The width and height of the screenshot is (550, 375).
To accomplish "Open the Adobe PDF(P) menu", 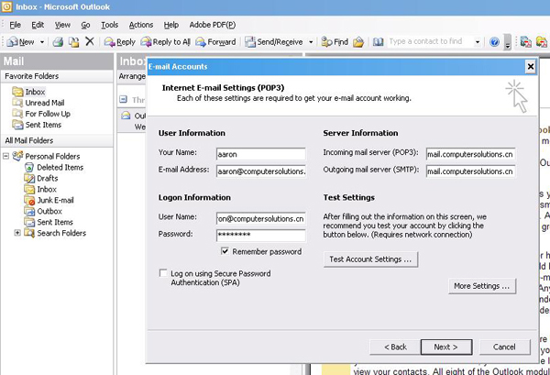I will coord(213,25).
